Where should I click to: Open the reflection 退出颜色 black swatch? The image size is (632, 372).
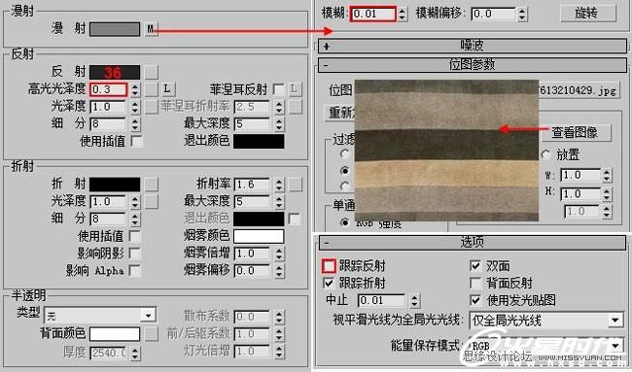click(x=259, y=141)
